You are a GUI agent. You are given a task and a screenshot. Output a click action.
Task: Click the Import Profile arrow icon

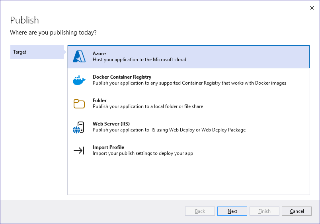79,151
